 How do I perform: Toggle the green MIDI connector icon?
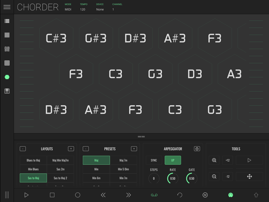[x=231, y=195]
